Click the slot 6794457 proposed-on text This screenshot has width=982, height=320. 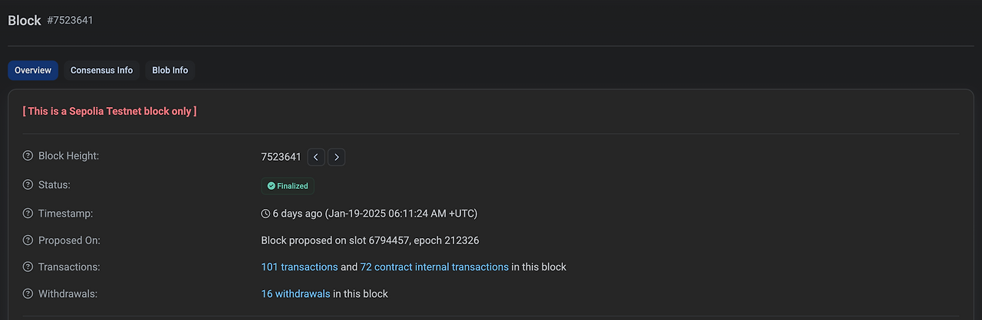[370, 240]
